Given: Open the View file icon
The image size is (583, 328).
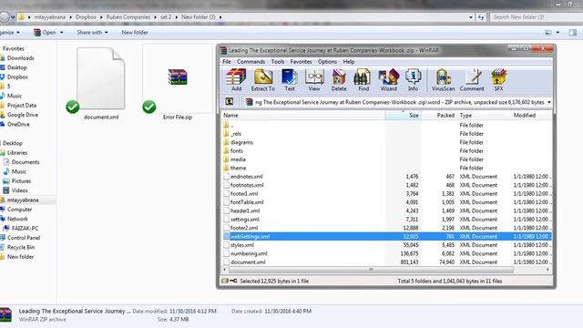Looking at the screenshot, I should [x=314, y=77].
